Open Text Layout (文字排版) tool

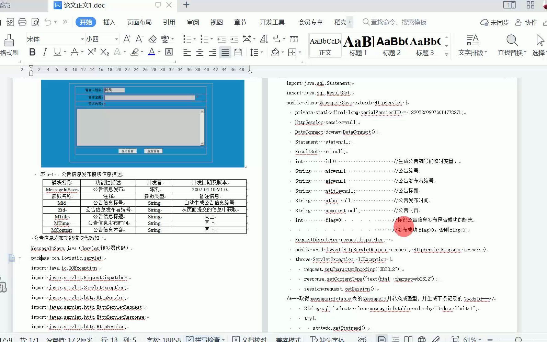point(472,45)
